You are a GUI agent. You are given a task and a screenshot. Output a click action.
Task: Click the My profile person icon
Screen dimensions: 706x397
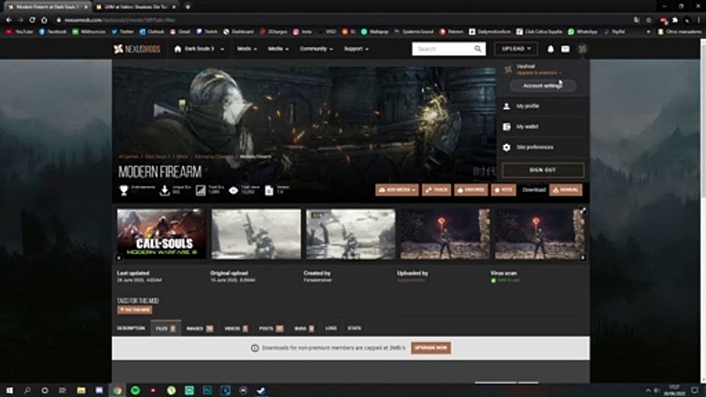tap(507, 106)
